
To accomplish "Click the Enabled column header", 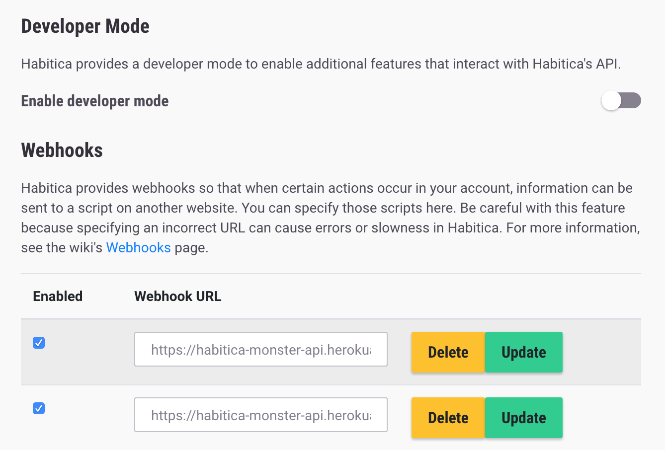I will (57, 296).
